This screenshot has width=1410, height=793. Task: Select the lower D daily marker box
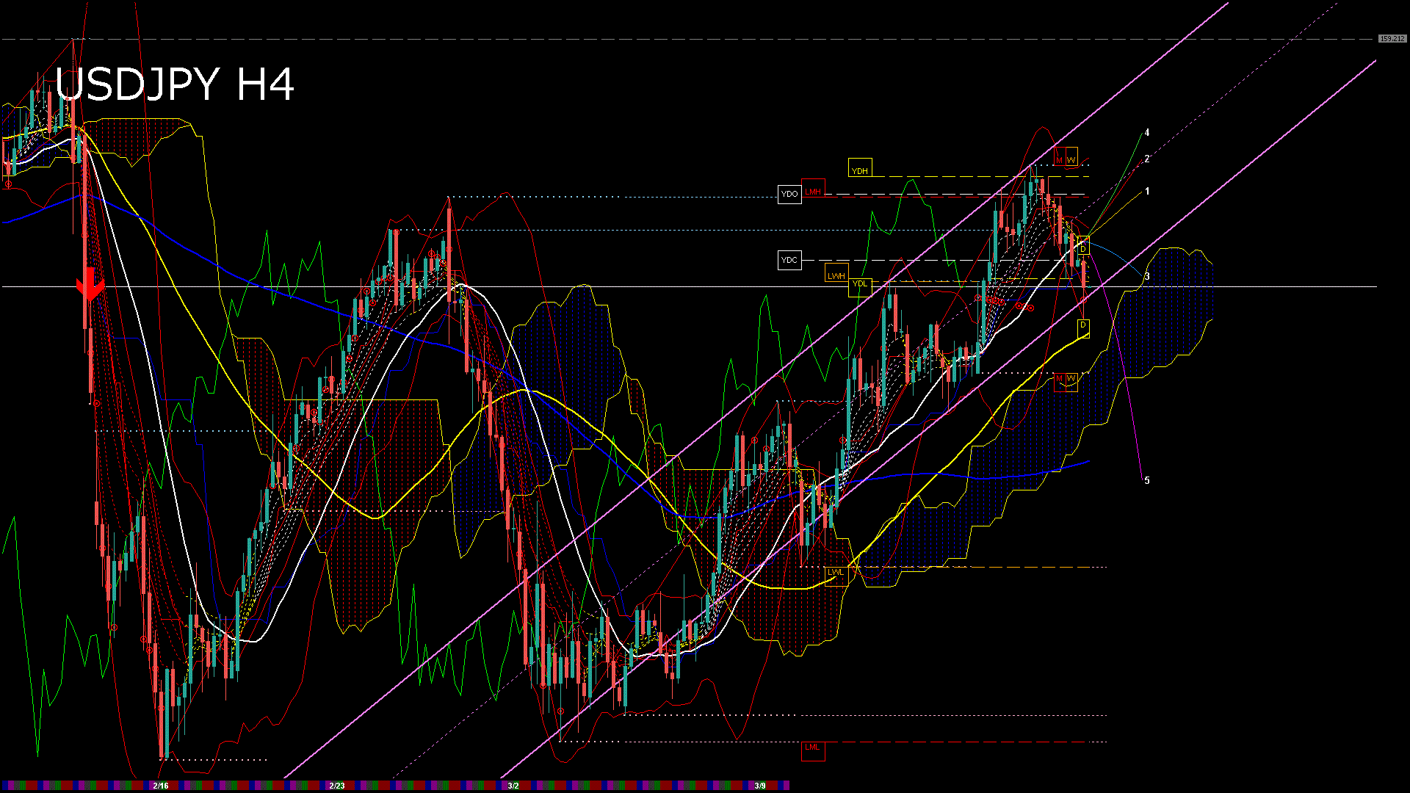coord(1083,327)
